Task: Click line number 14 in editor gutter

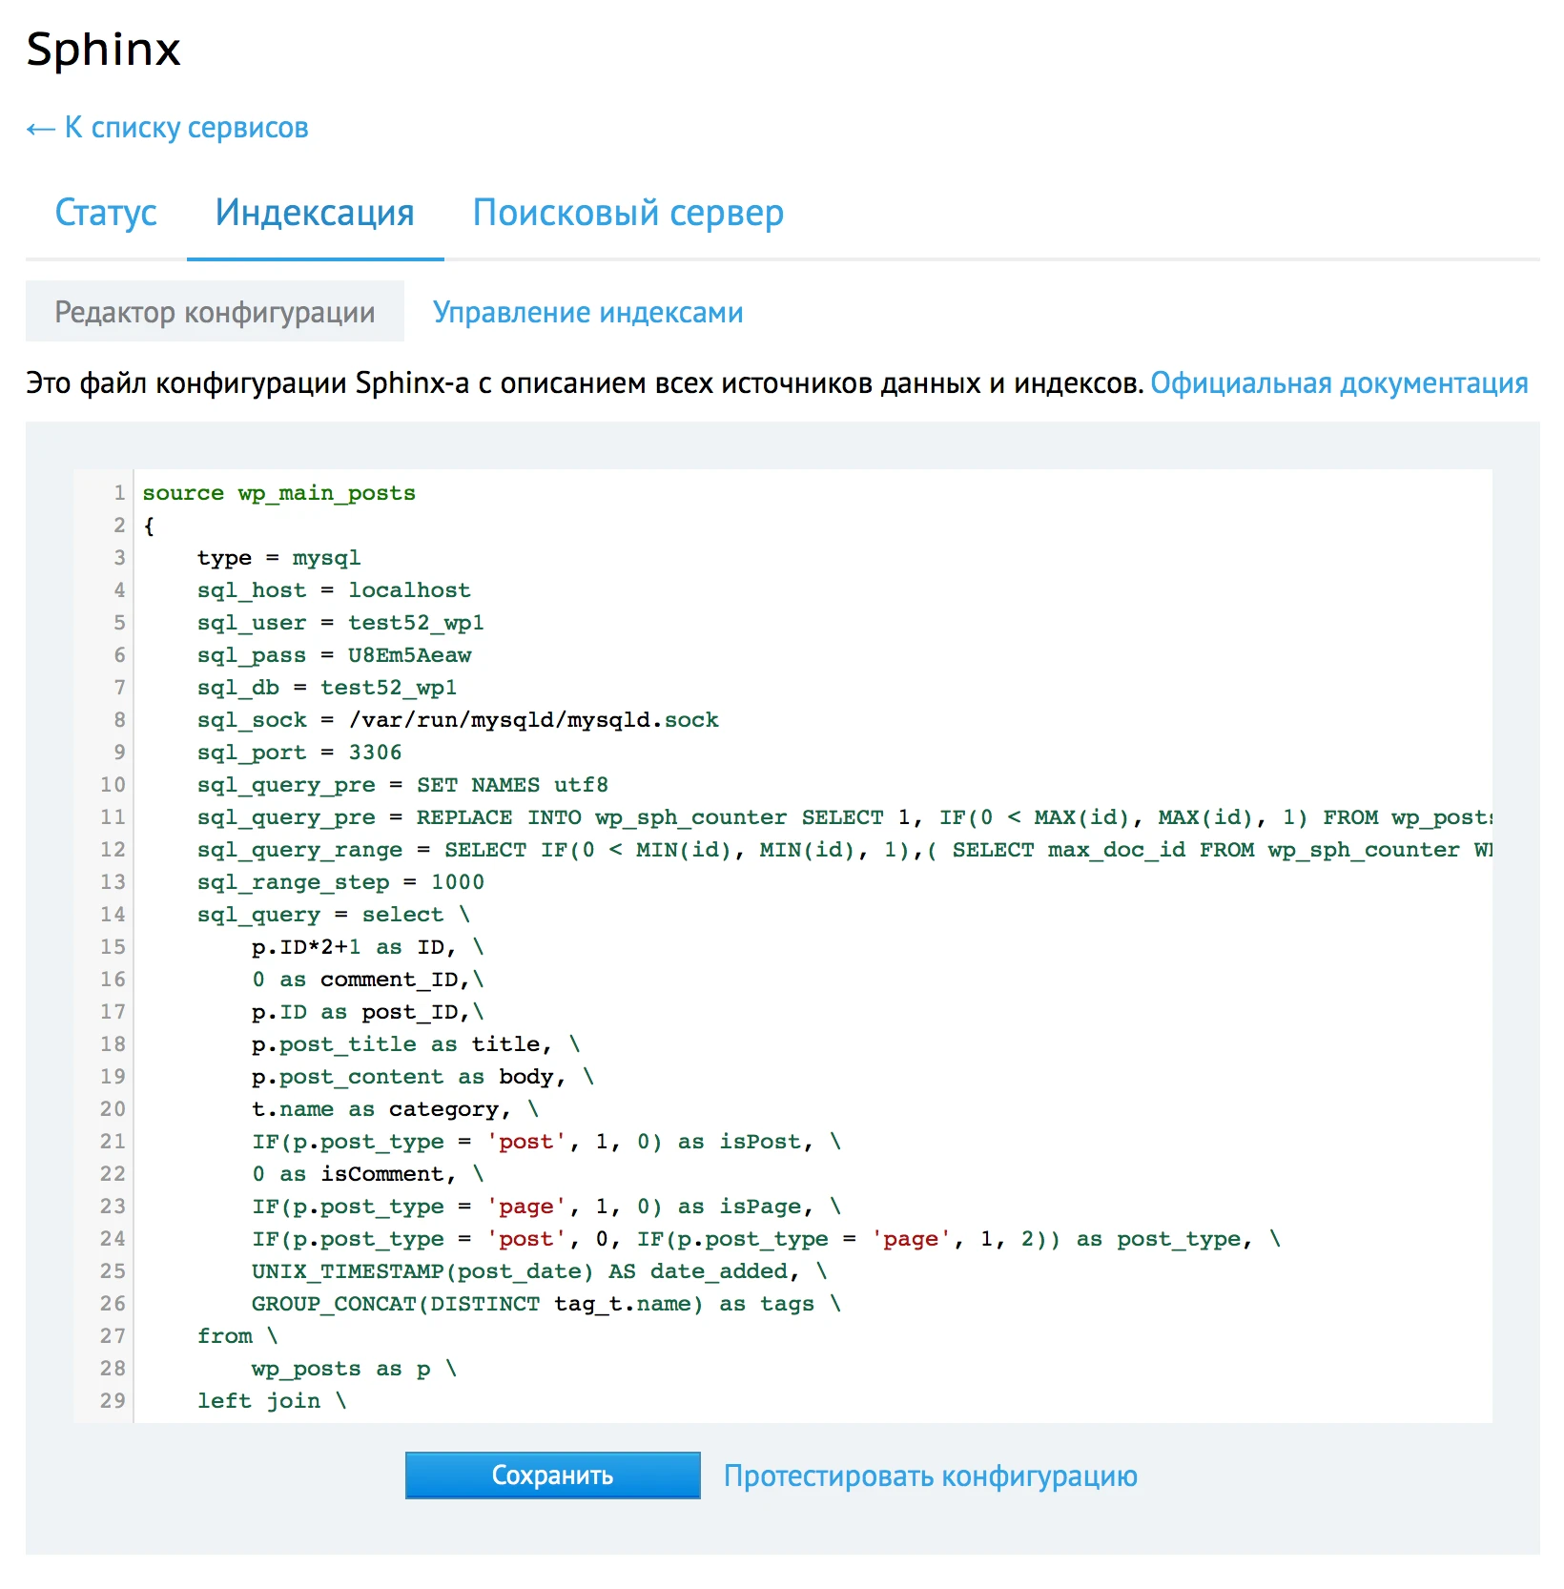Action: pyautogui.click(x=113, y=915)
